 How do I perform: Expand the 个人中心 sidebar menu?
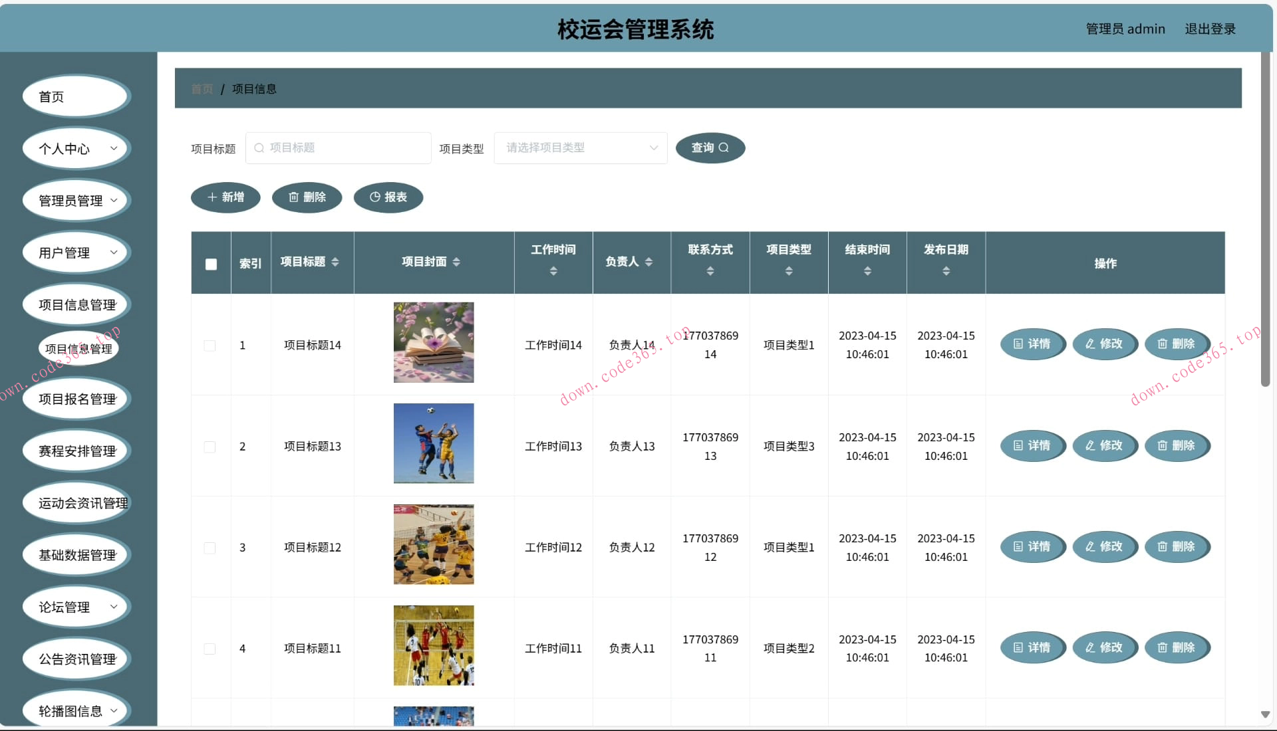coord(76,148)
